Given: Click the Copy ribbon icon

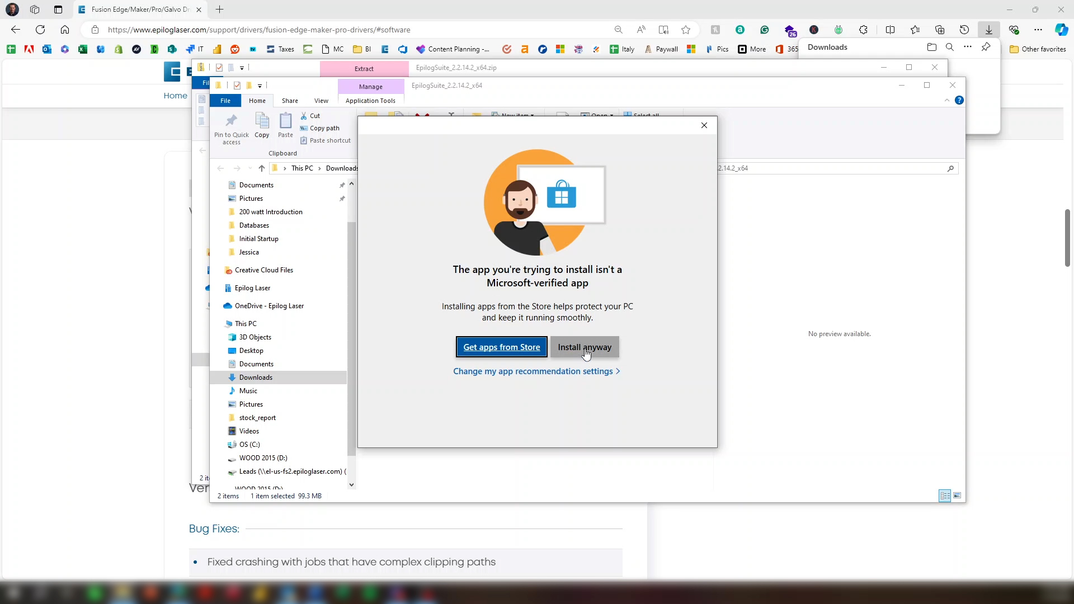Looking at the screenshot, I should (262, 125).
